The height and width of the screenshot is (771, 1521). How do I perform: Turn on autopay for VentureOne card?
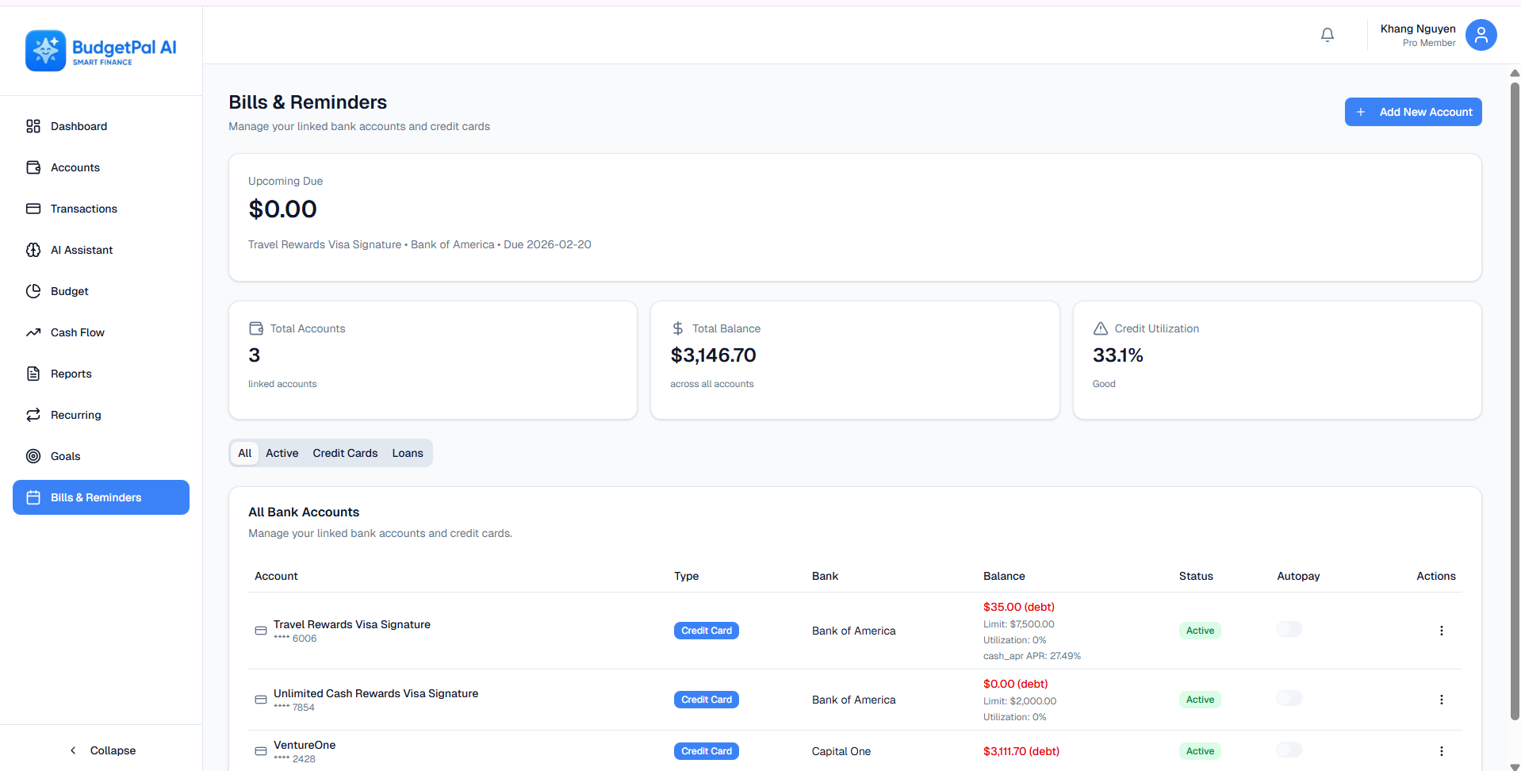(x=1289, y=750)
